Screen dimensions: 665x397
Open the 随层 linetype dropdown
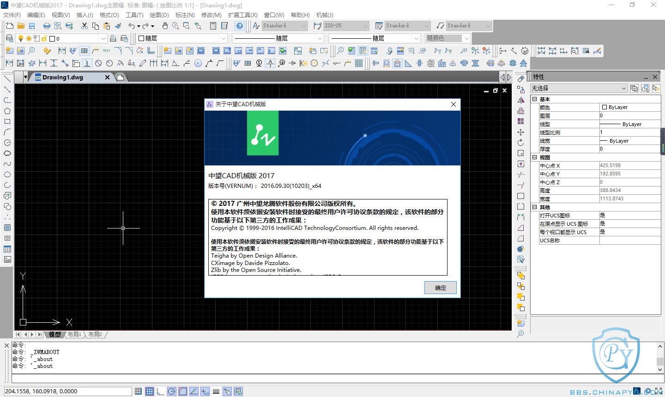click(278, 38)
